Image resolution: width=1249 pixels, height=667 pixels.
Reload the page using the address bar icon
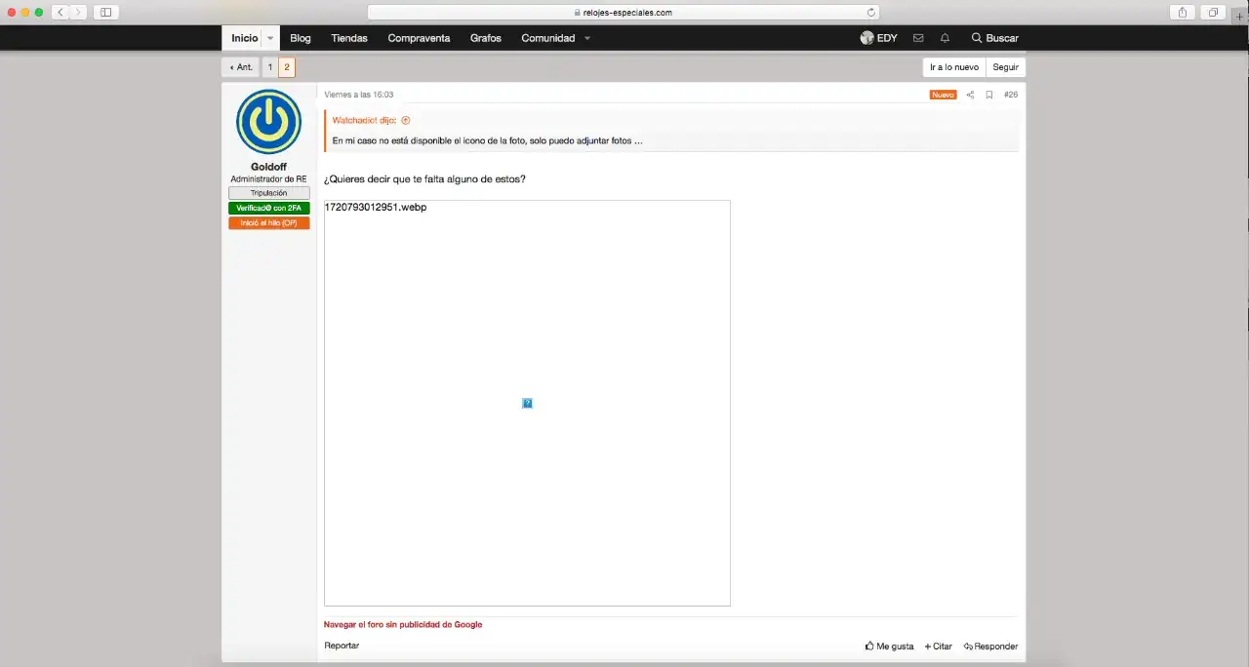(x=870, y=13)
